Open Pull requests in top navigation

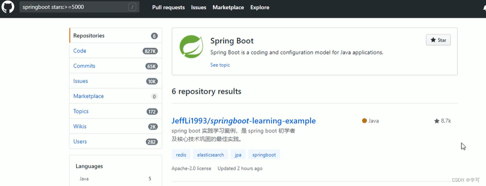point(168,7)
